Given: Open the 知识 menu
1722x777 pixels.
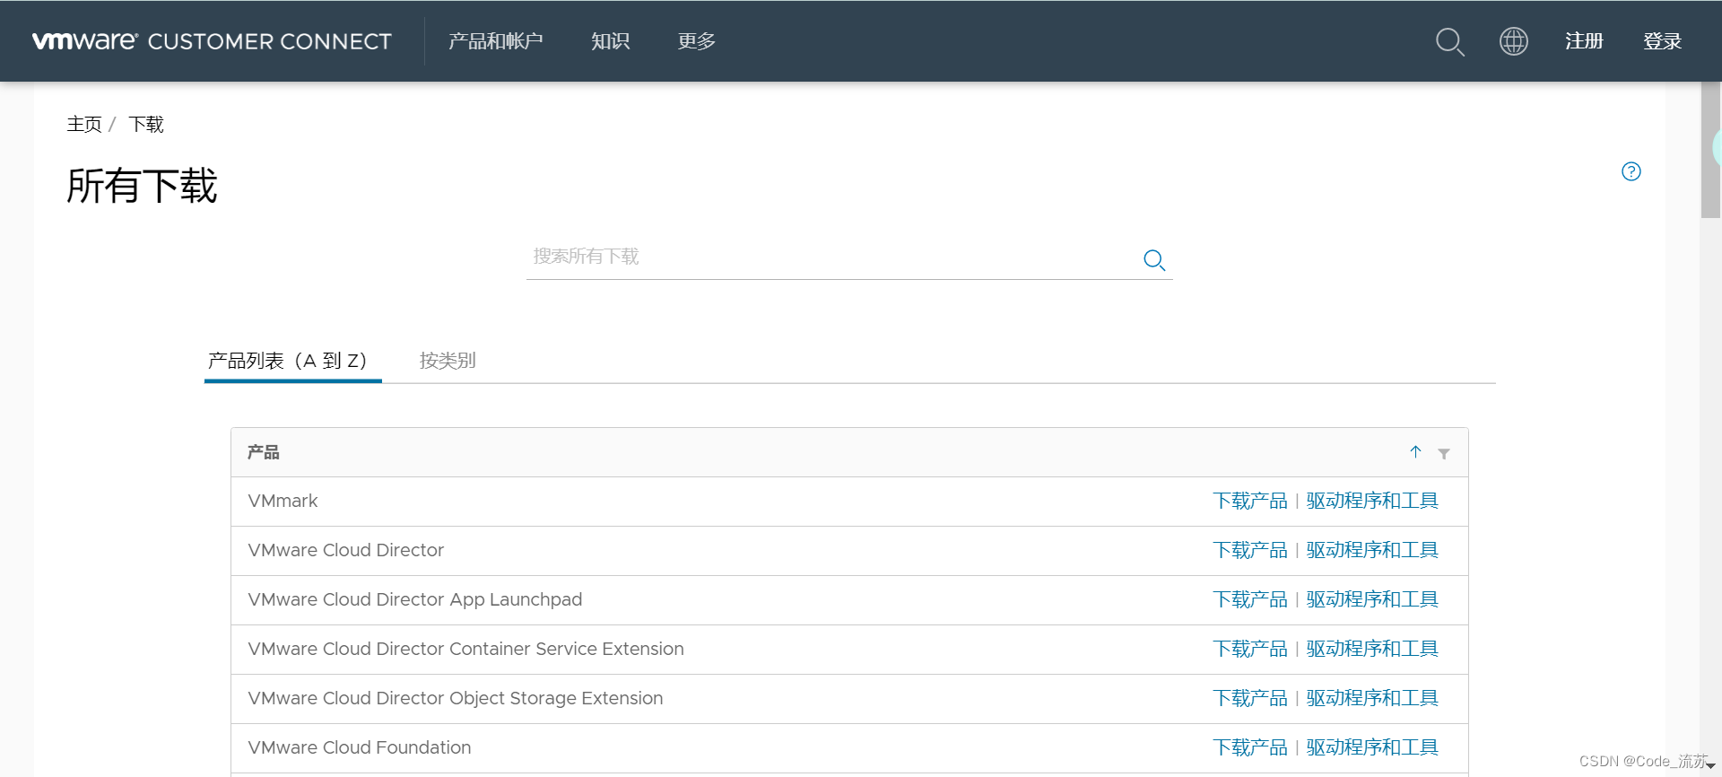Looking at the screenshot, I should [x=611, y=41].
